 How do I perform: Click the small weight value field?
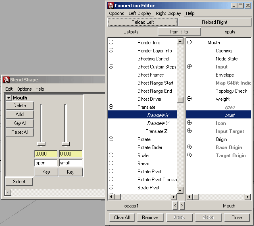pyautogui.click(x=71, y=154)
